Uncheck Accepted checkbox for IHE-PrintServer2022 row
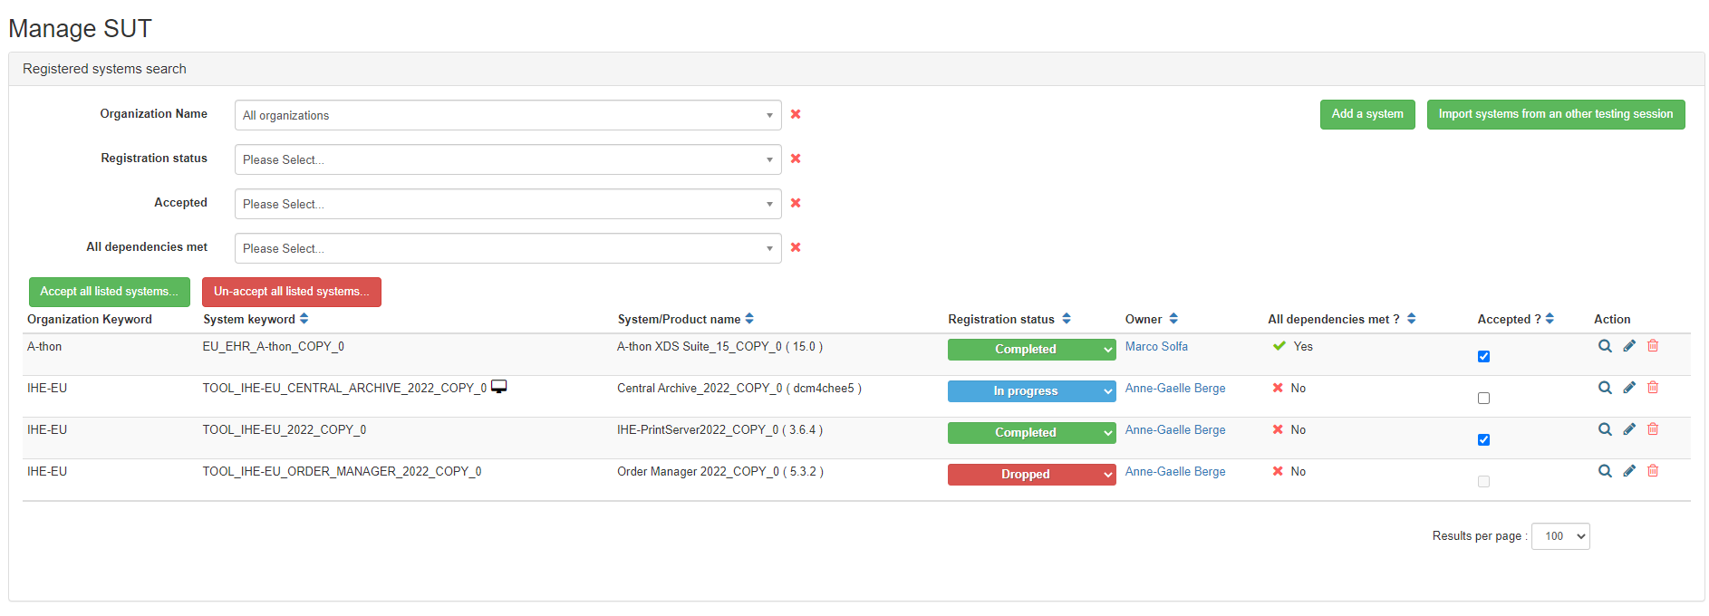 pyautogui.click(x=1483, y=439)
